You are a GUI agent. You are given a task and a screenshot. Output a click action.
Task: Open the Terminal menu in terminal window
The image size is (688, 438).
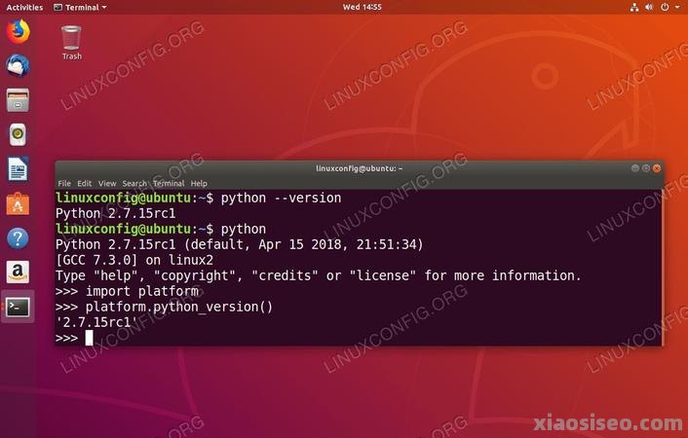point(169,183)
